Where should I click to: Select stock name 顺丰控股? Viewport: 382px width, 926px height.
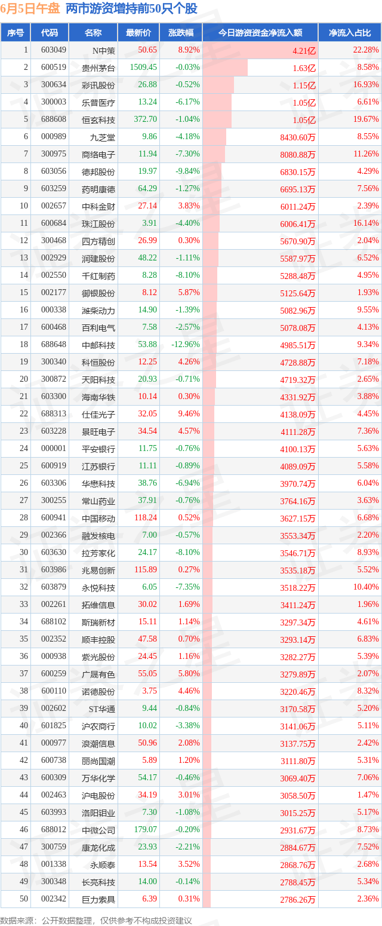[98, 639]
